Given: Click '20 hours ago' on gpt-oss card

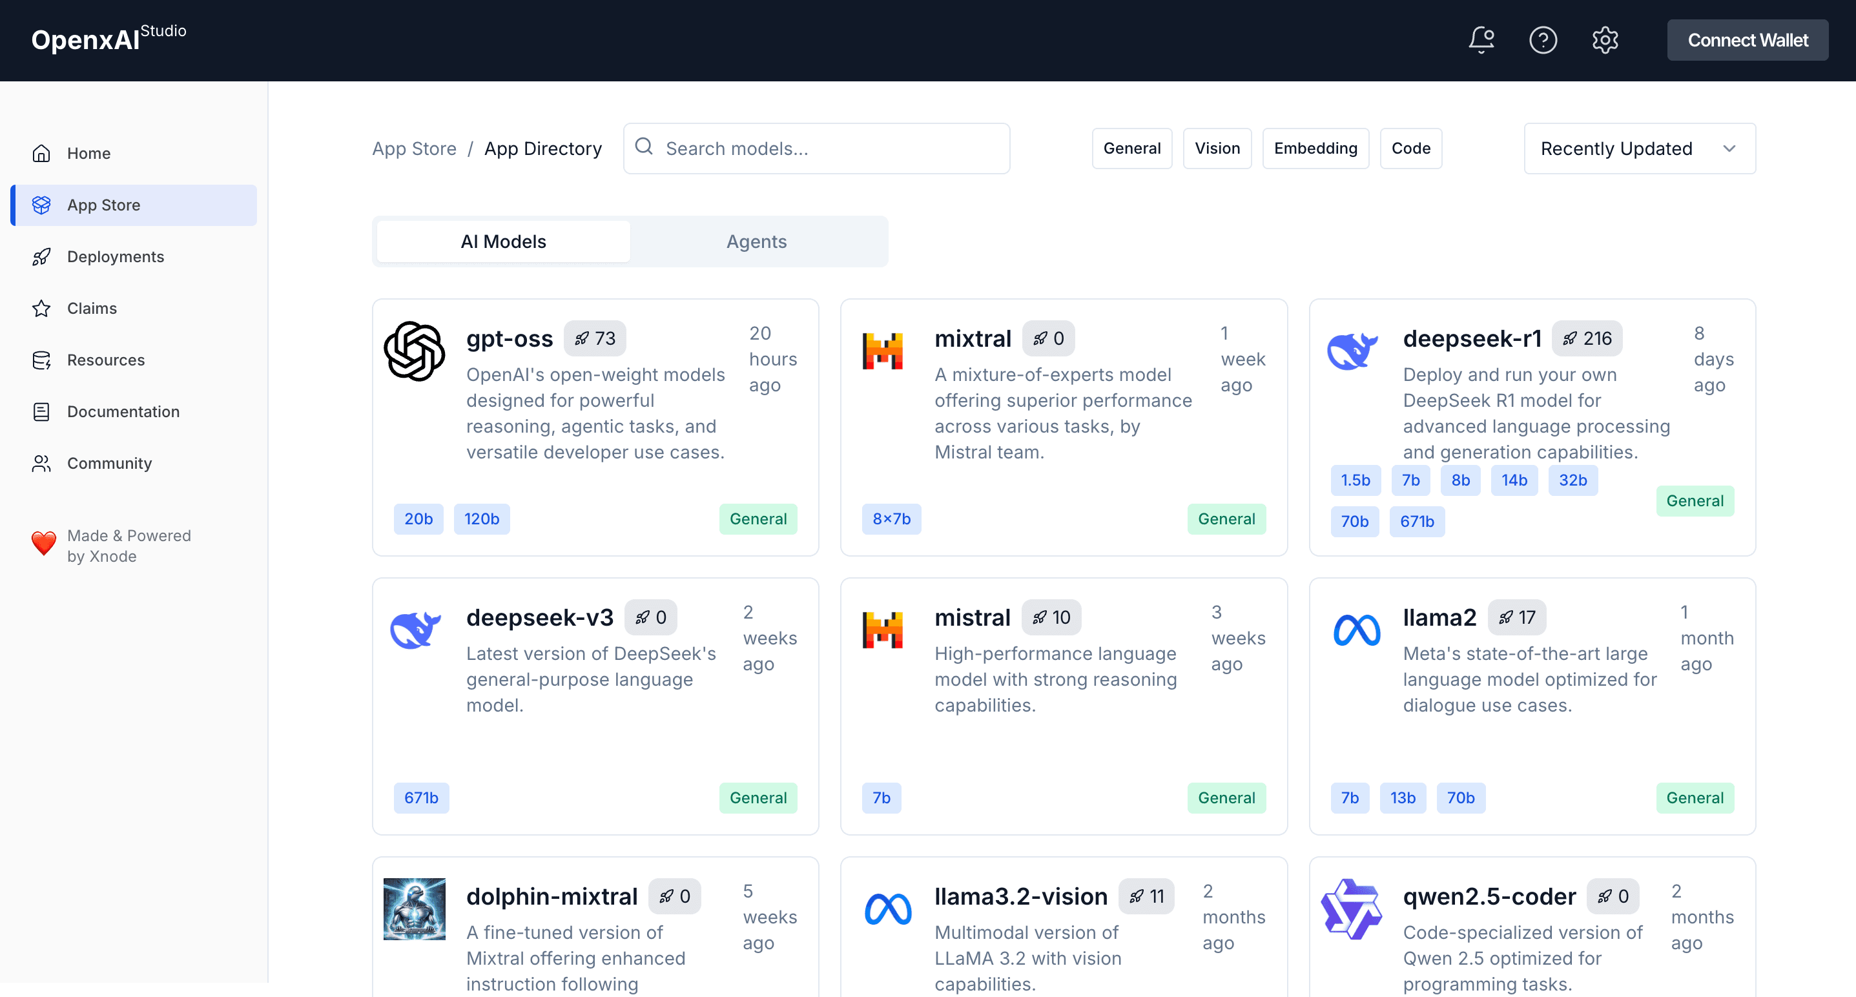Looking at the screenshot, I should coord(772,360).
